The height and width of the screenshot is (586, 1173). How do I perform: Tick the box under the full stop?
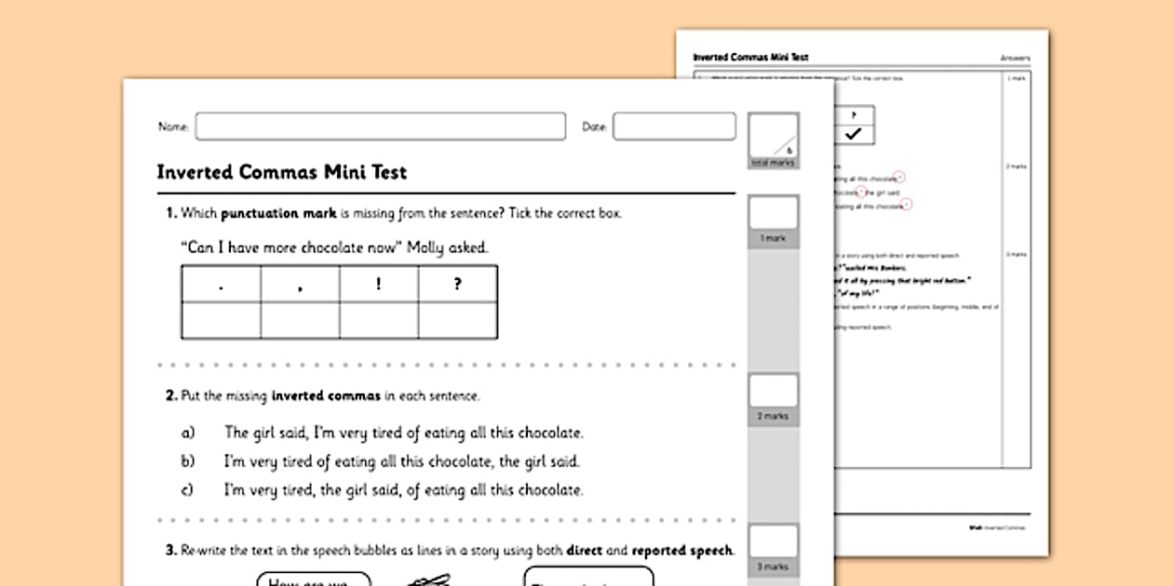[x=221, y=321]
